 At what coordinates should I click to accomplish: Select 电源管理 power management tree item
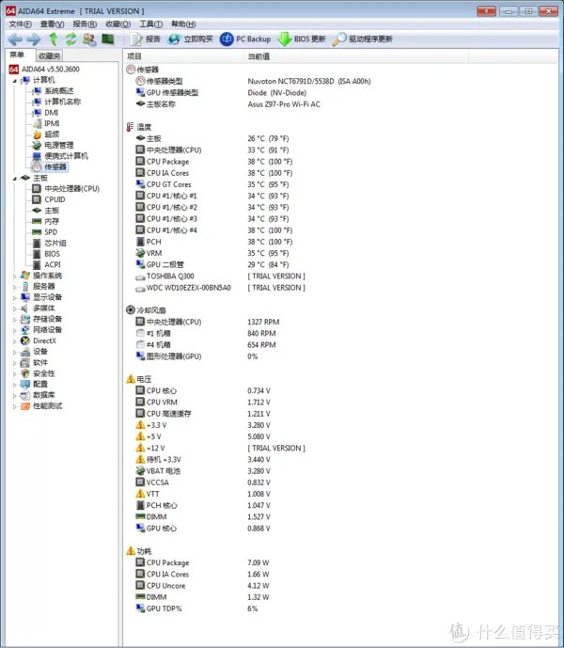coord(58,145)
